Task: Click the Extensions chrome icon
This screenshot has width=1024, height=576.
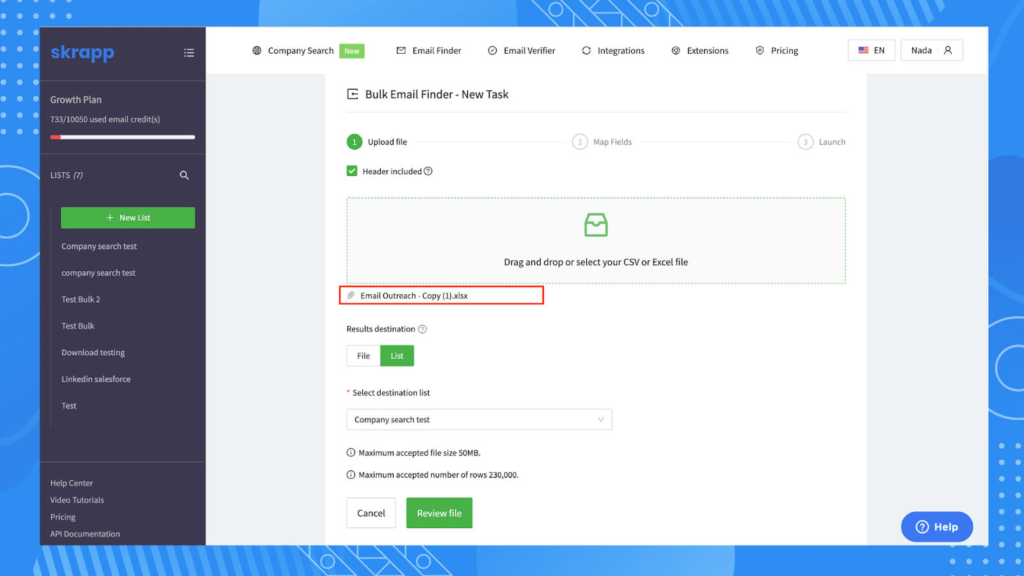Action: click(x=676, y=51)
